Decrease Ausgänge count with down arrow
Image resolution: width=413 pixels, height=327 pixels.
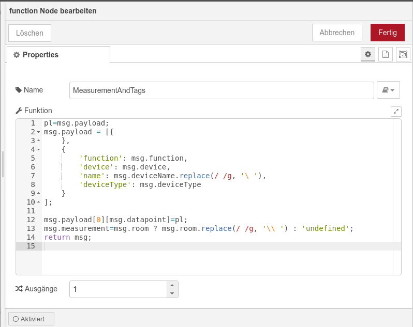(x=172, y=293)
